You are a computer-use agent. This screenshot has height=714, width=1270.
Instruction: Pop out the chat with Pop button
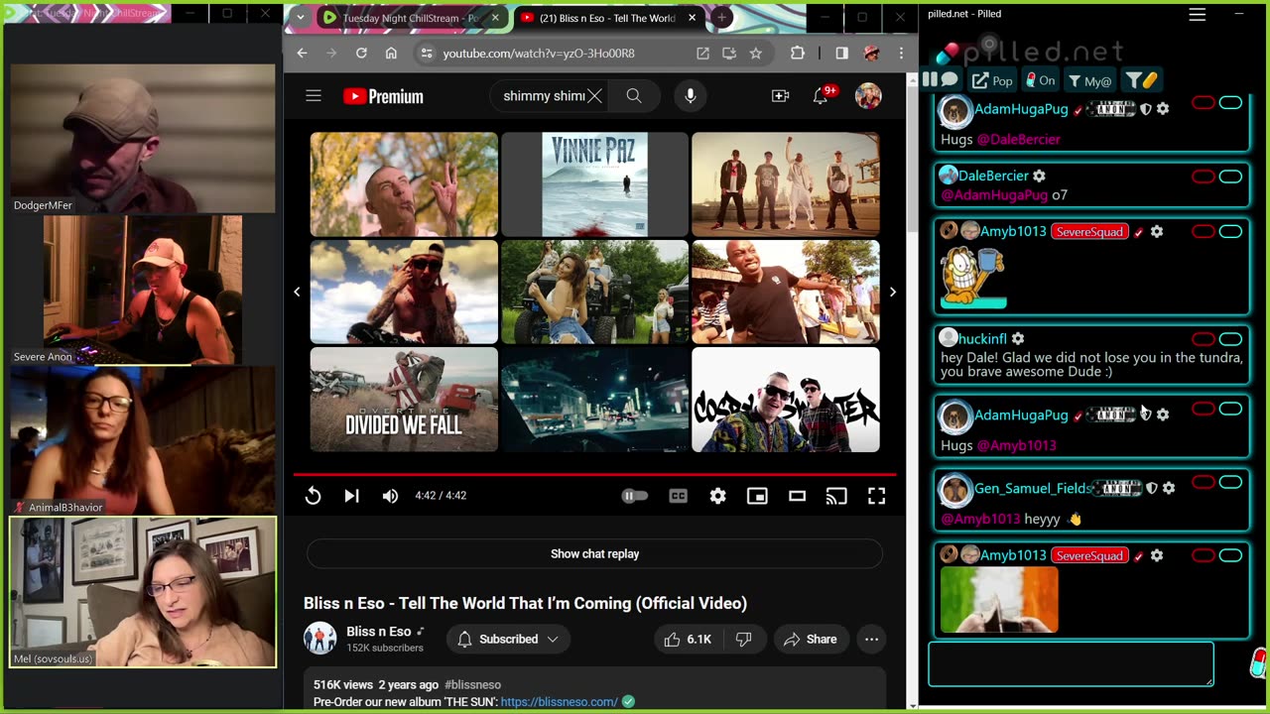[992, 80]
